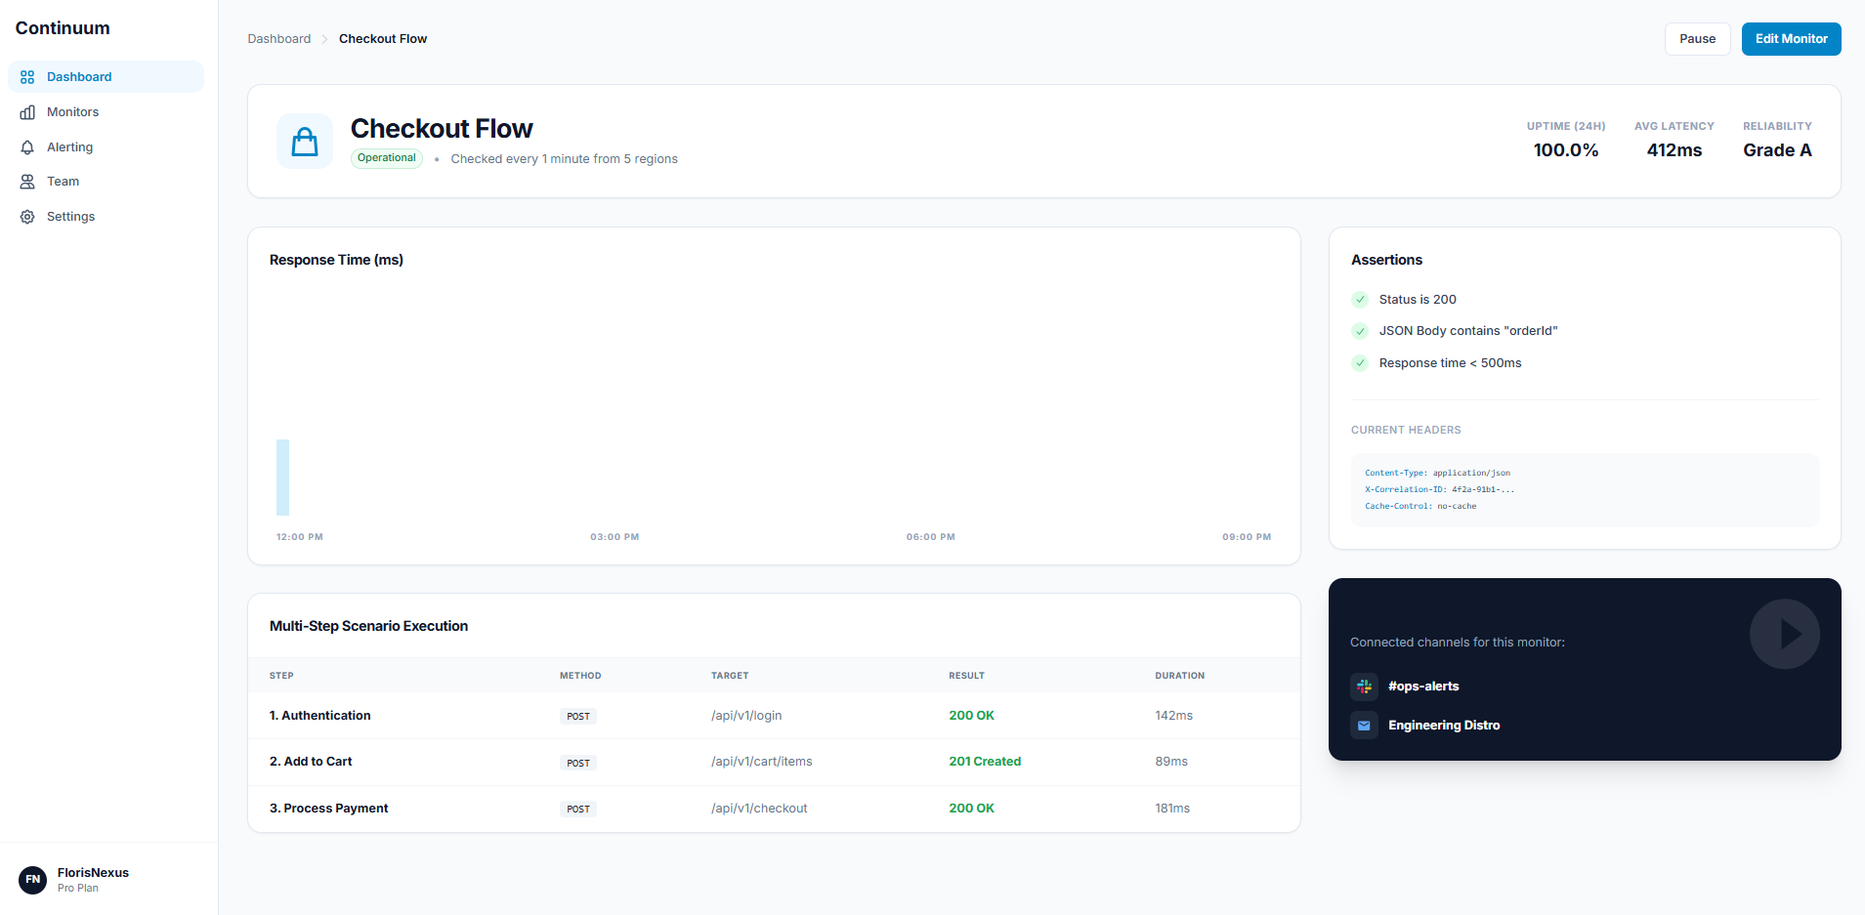Click the Status is 200 checkmark
This screenshot has width=1865, height=915.
(1360, 300)
